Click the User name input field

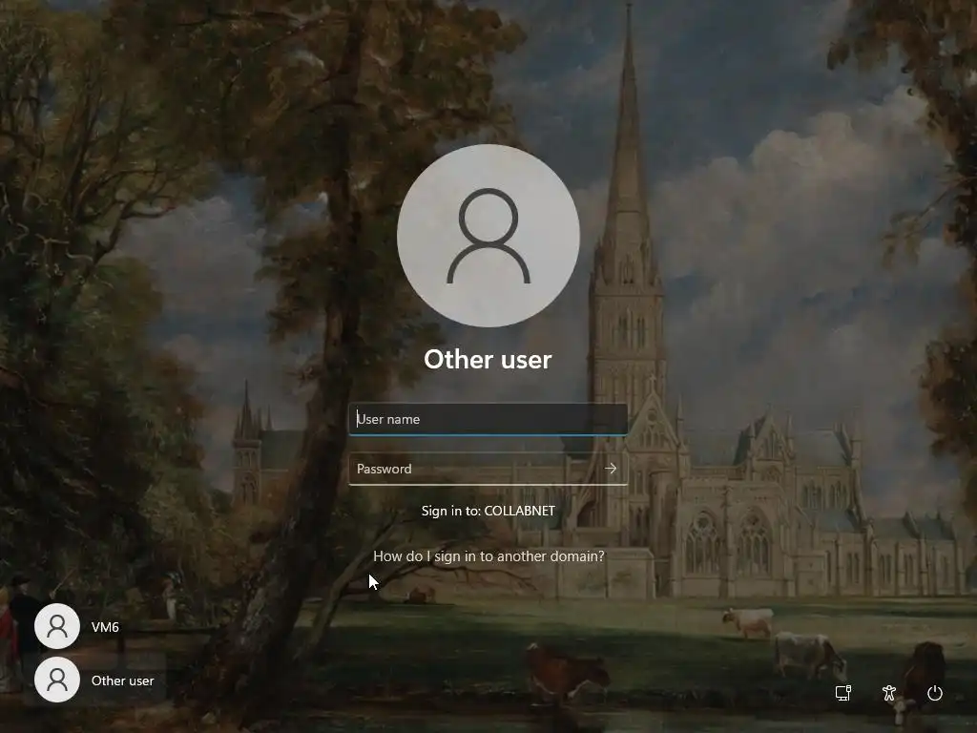pos(488,419)
